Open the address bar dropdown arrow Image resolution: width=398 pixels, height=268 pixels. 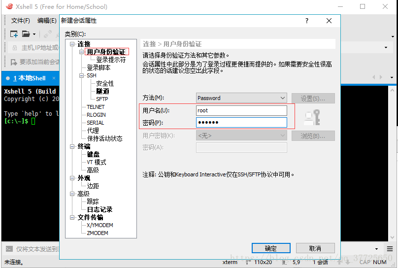386,47
